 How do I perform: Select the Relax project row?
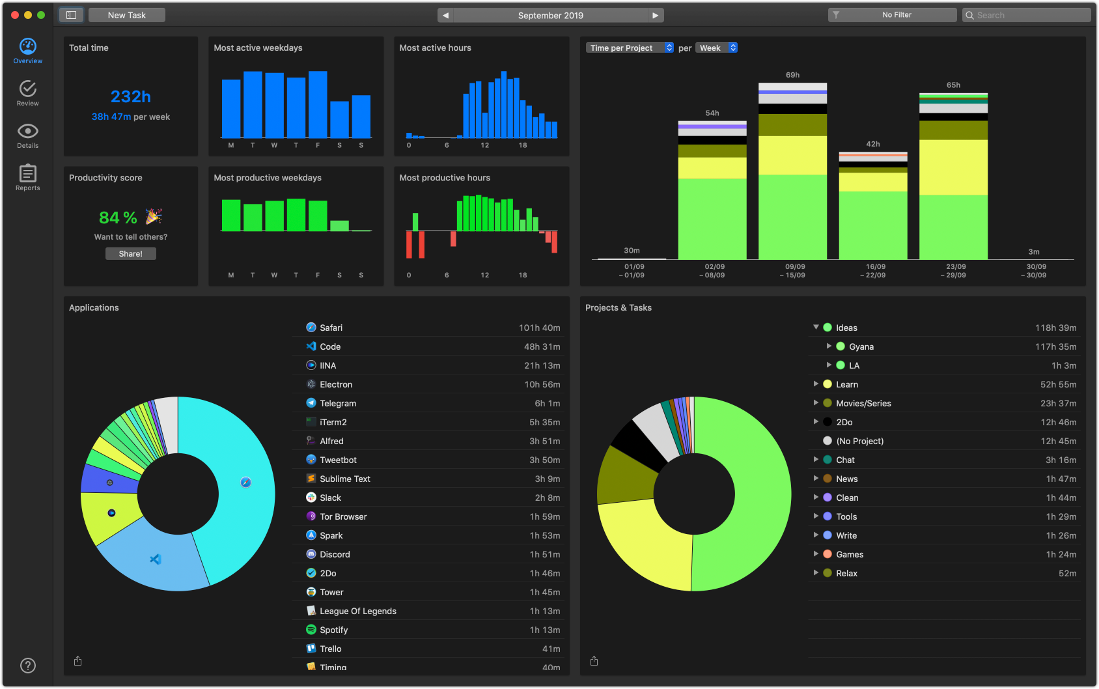944,573
